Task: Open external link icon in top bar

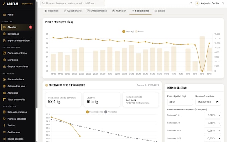Action: 191,3
